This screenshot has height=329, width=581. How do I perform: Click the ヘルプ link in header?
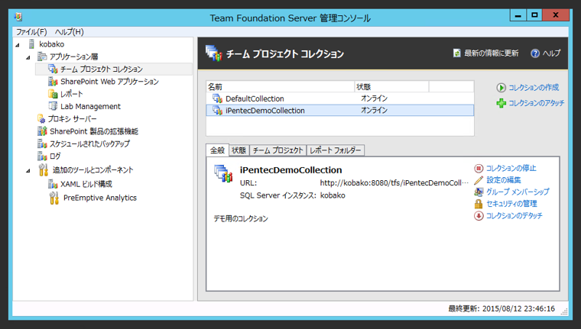[551, 53]
